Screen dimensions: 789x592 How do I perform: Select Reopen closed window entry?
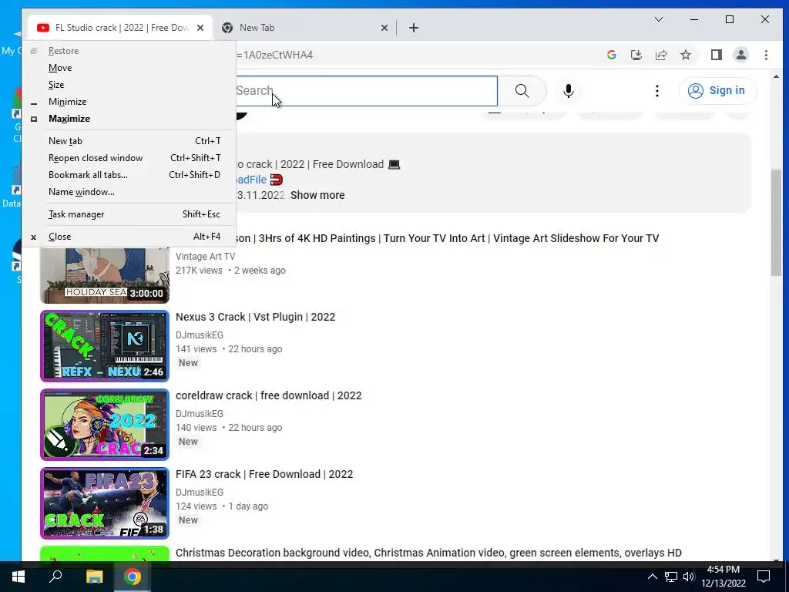pos(129,158)
